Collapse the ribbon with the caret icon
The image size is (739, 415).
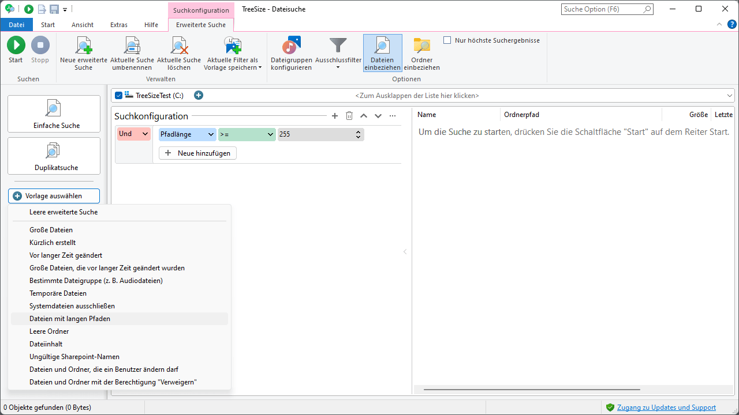719,24
